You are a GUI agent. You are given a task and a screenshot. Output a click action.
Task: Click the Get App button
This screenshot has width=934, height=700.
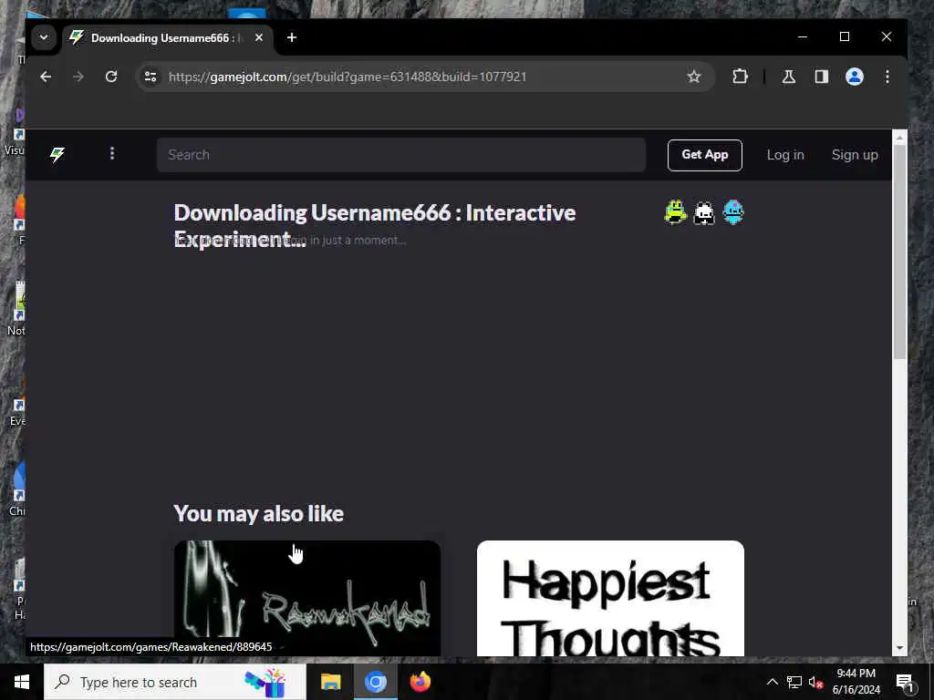point(705,155)
